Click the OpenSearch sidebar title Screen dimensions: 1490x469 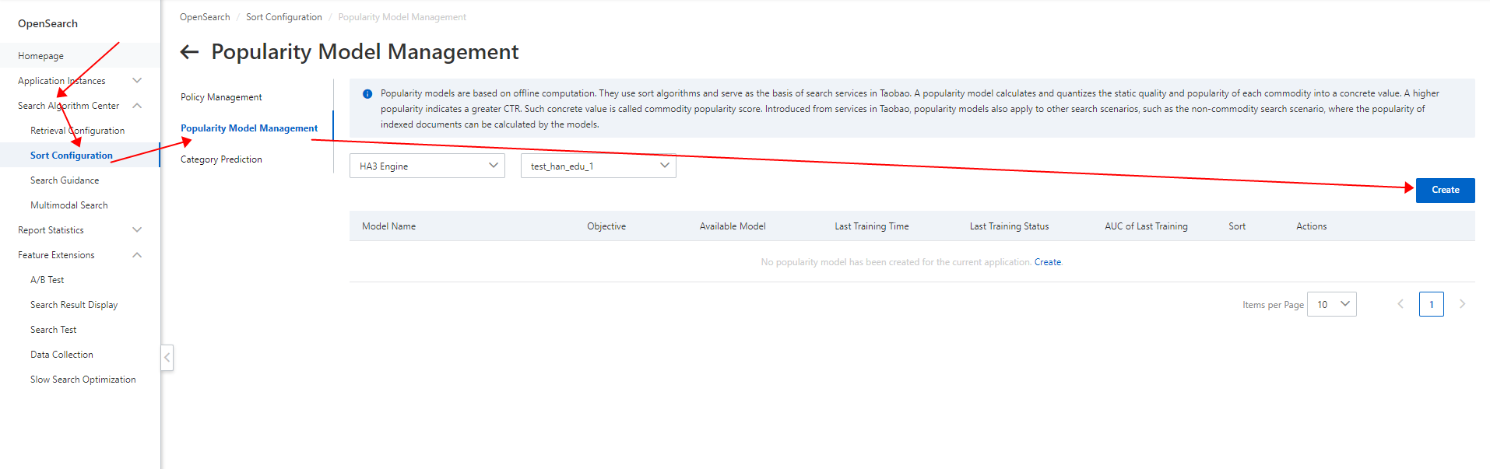coord(47,23)
